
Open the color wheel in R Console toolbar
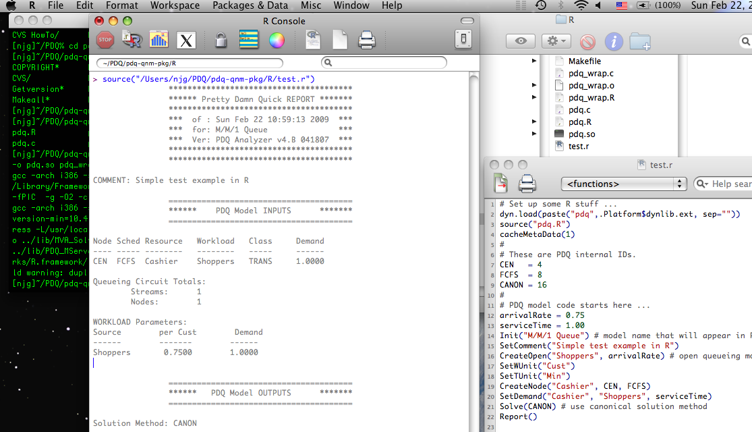[277, 40]
